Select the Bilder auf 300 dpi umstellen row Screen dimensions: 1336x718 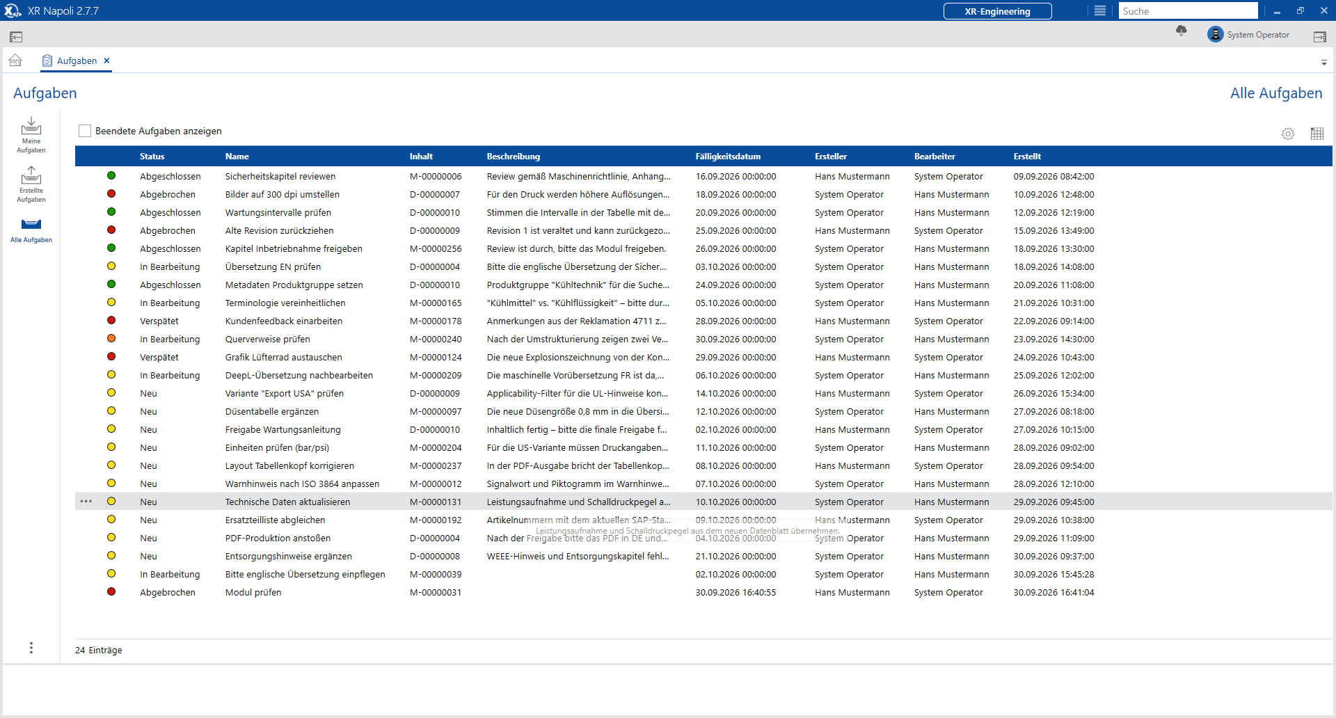(x=703, y=195)
